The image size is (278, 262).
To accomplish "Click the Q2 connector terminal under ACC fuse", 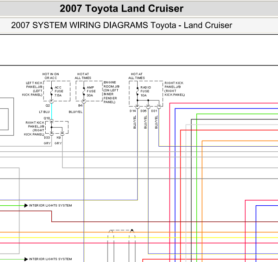I will 52,102.
